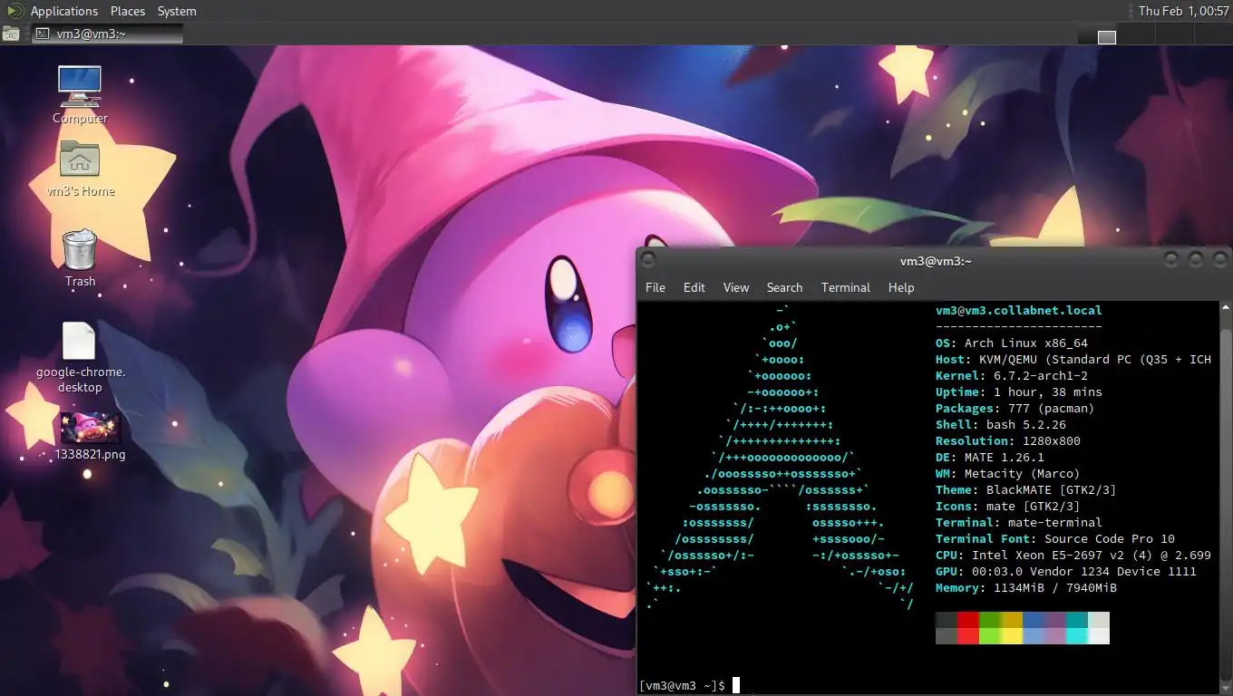Click the terminal window title vm3@vm3:~
The width and height of the screenshot is (1233, 696).
point(936,261)
